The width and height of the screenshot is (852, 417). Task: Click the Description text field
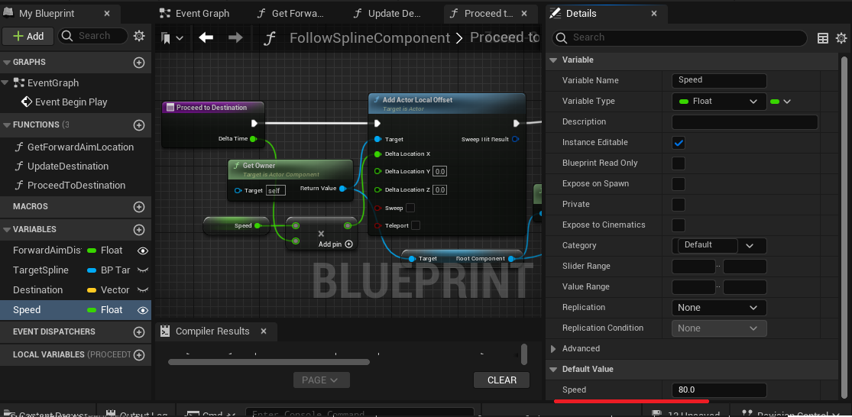click(x=744, y=122)
